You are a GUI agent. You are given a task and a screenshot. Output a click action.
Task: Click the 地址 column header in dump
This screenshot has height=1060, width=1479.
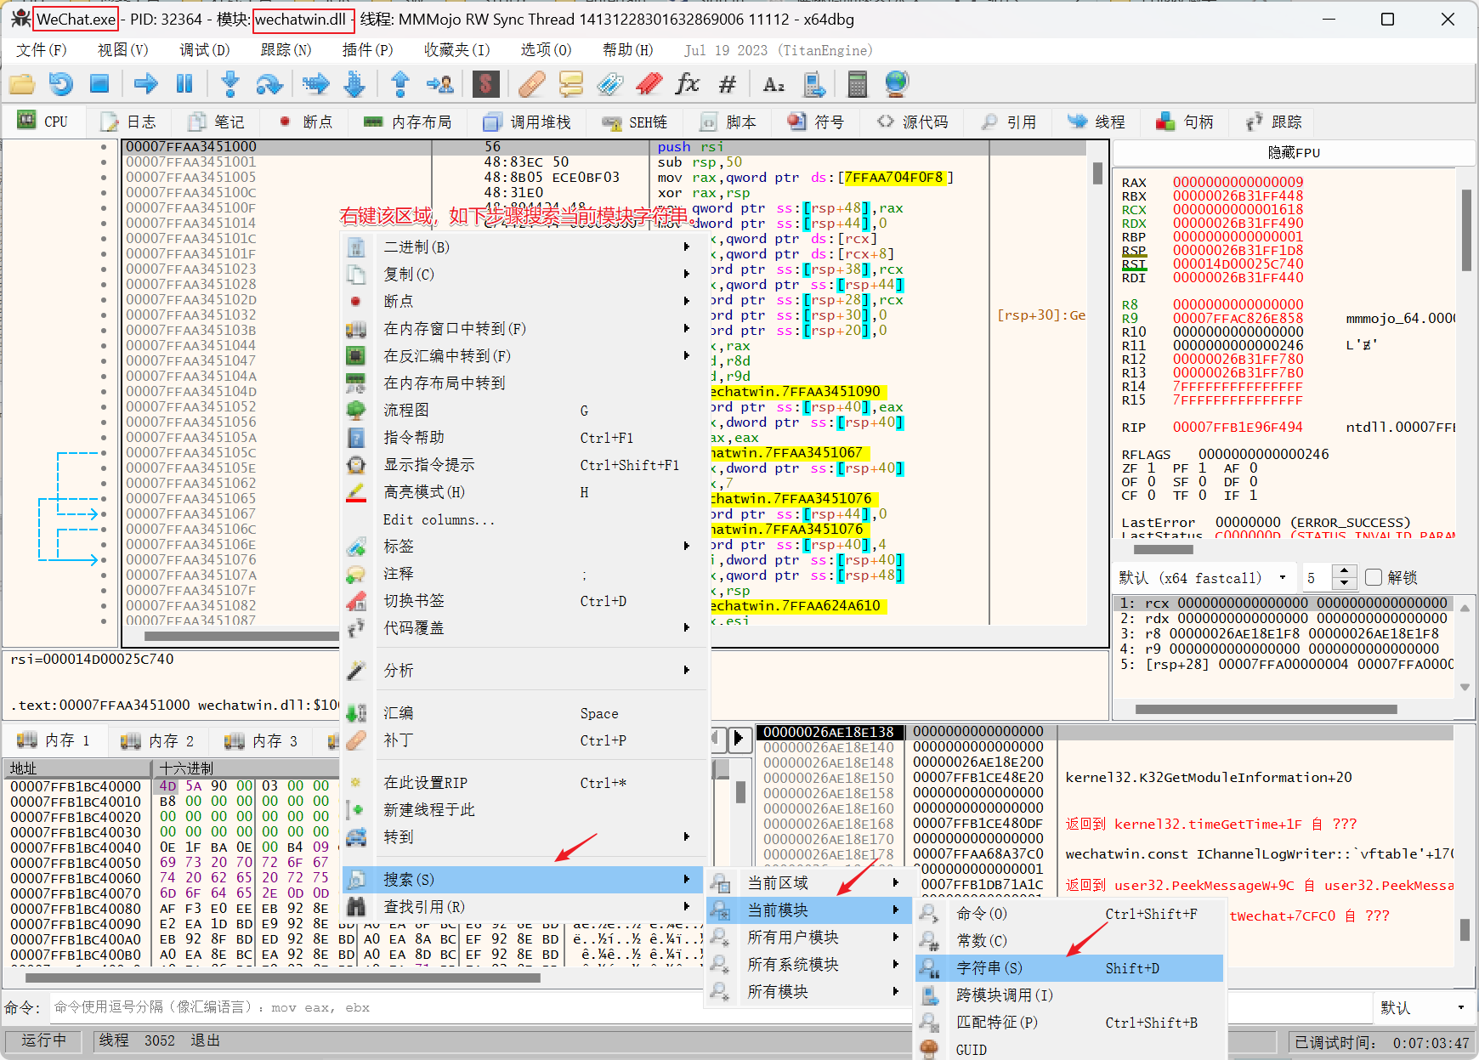(78, 768)
